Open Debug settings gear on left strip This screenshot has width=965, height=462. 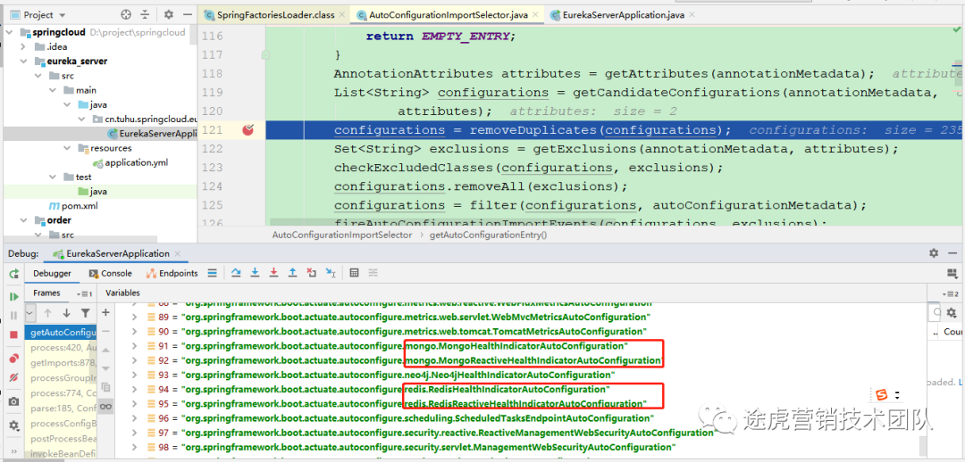[x=13, y=425]
